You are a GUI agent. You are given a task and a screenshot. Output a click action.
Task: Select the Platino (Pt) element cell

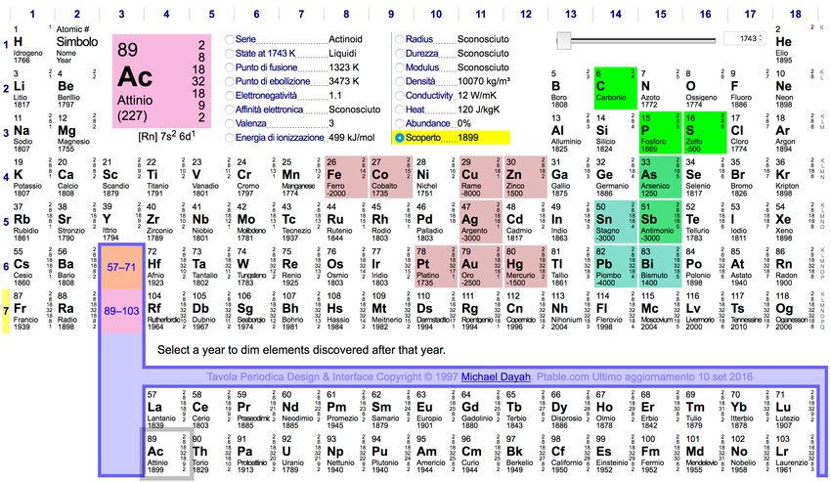coord(436,266)
